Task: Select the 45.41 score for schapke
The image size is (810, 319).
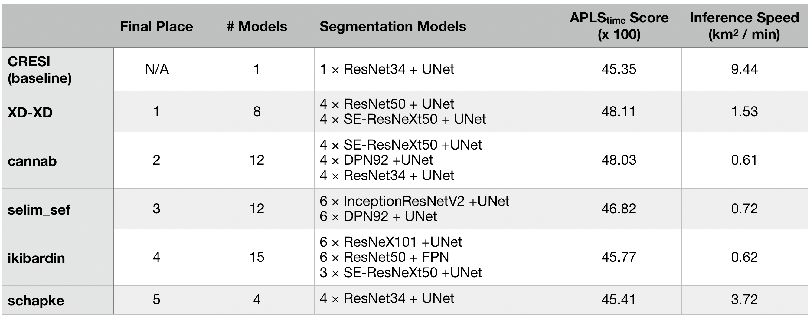Action: pos(619,300)
